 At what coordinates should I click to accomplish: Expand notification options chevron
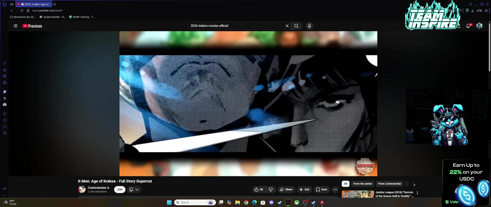(x=137, y=189)
